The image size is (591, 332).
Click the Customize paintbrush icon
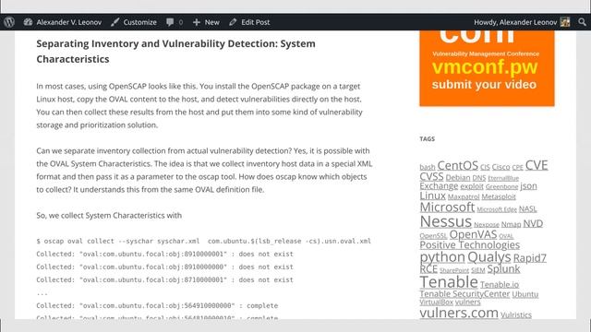(x=115, y=22)
